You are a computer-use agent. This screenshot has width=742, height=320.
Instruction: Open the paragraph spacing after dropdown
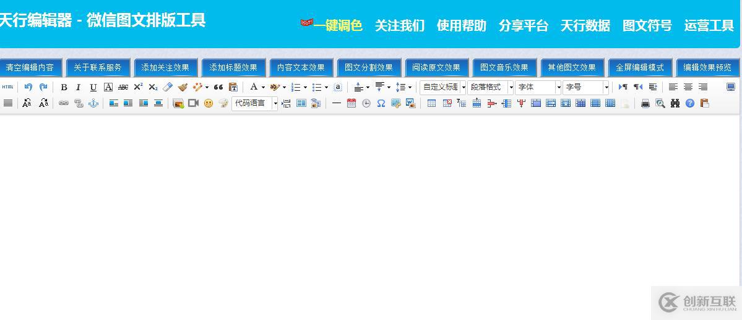[389, 88]
